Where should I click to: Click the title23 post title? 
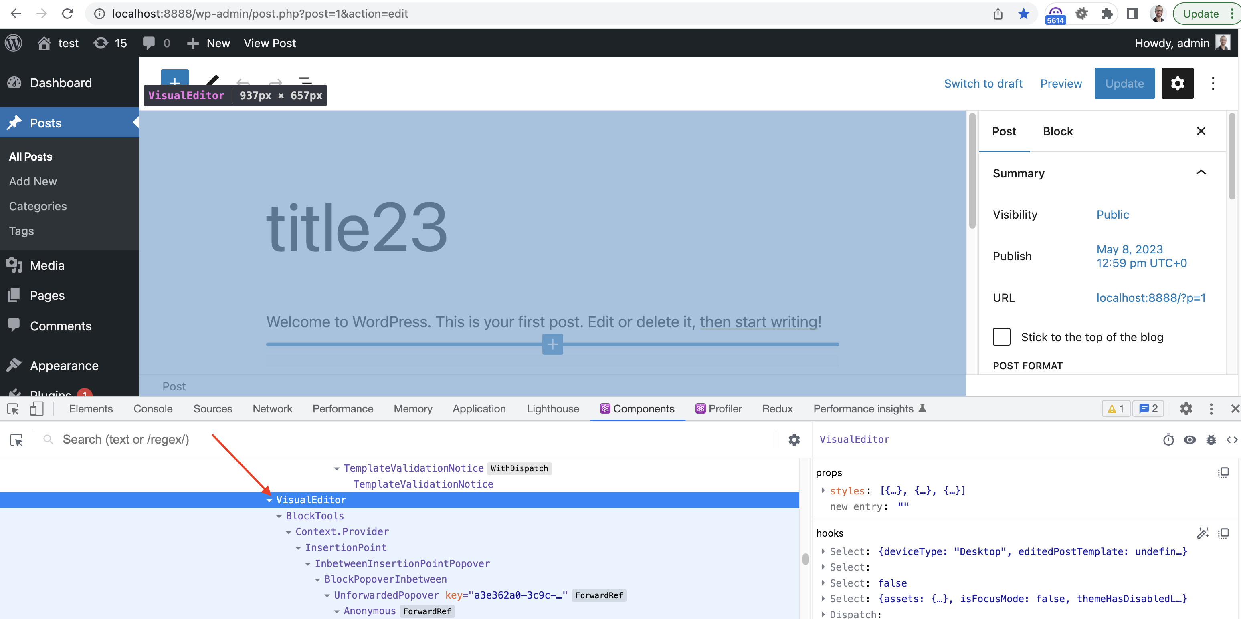point(357,227)
